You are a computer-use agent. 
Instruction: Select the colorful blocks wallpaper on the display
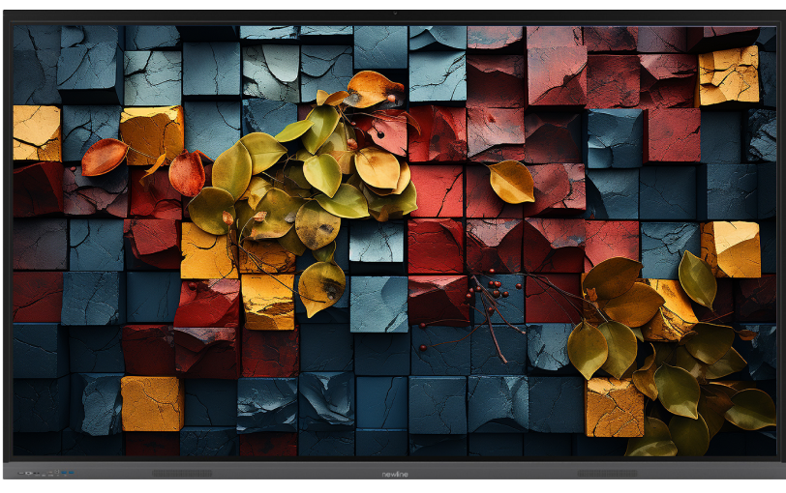coord(395,241)
